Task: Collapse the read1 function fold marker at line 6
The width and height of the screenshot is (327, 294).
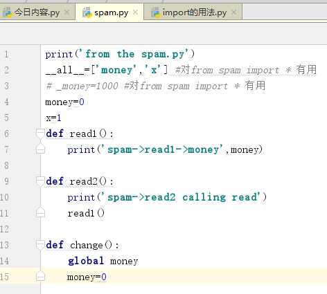Action: (40, 134)
